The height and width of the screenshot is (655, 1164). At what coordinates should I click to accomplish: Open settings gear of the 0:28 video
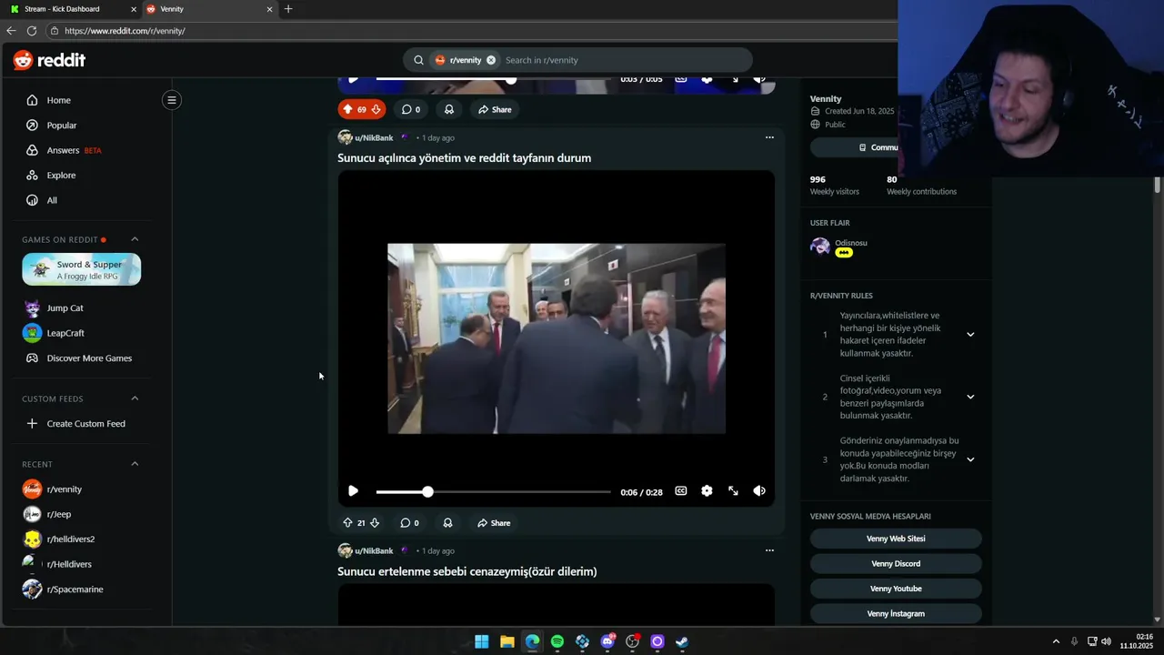point(707,491)
